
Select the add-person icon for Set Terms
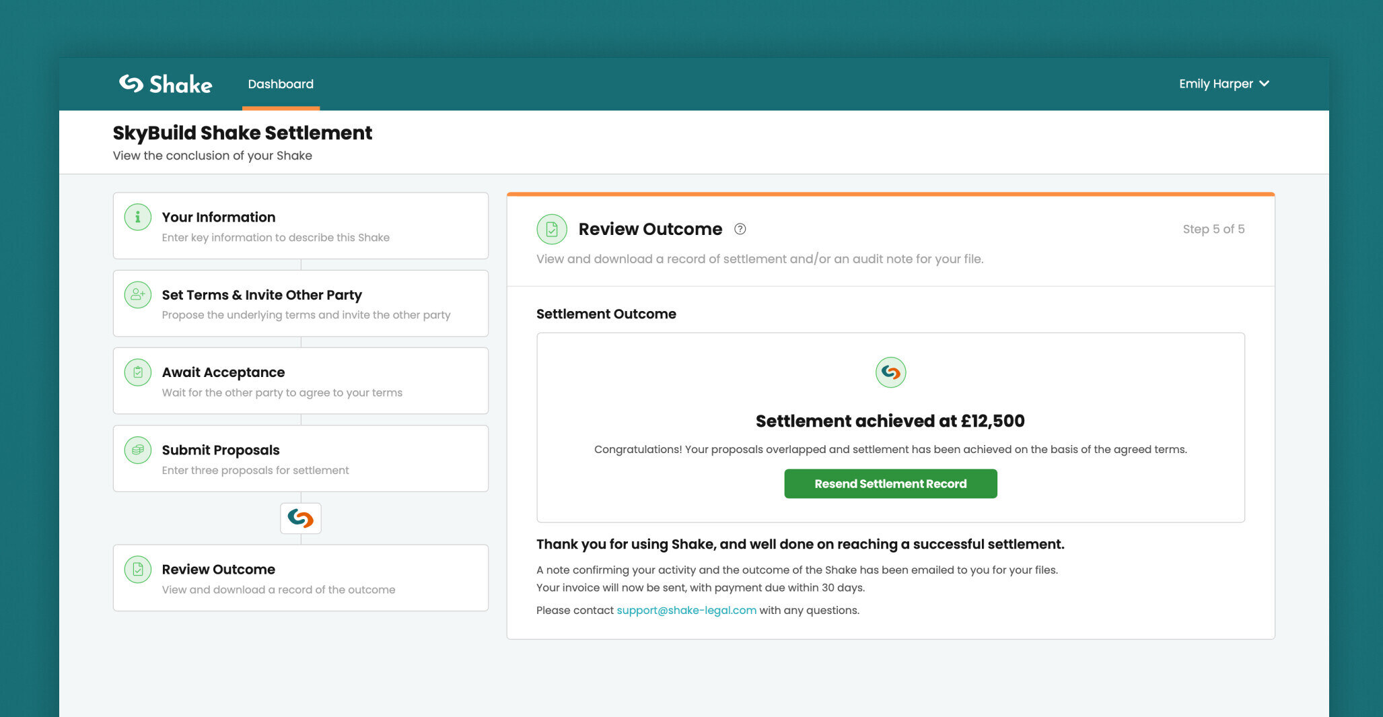tap(137, 294)
